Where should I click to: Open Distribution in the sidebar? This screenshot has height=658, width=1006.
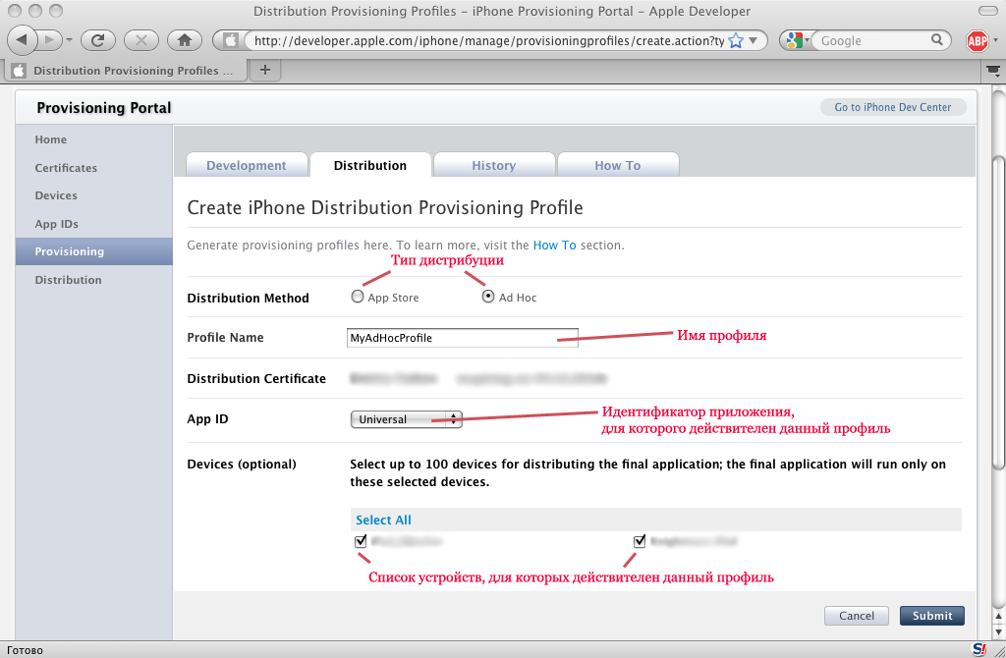point(68,280)
